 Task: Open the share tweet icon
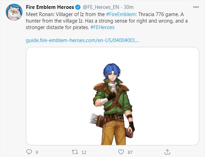tap(167, 152)
